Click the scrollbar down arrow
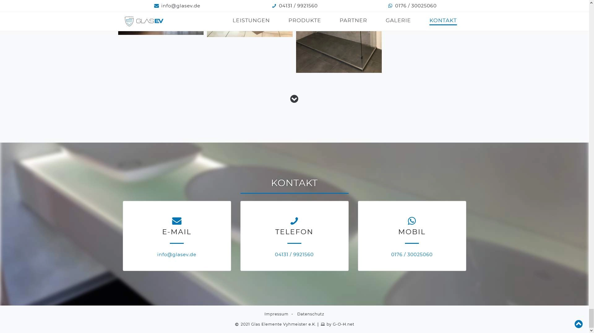The image size is (594, 333). click(591, 331)
